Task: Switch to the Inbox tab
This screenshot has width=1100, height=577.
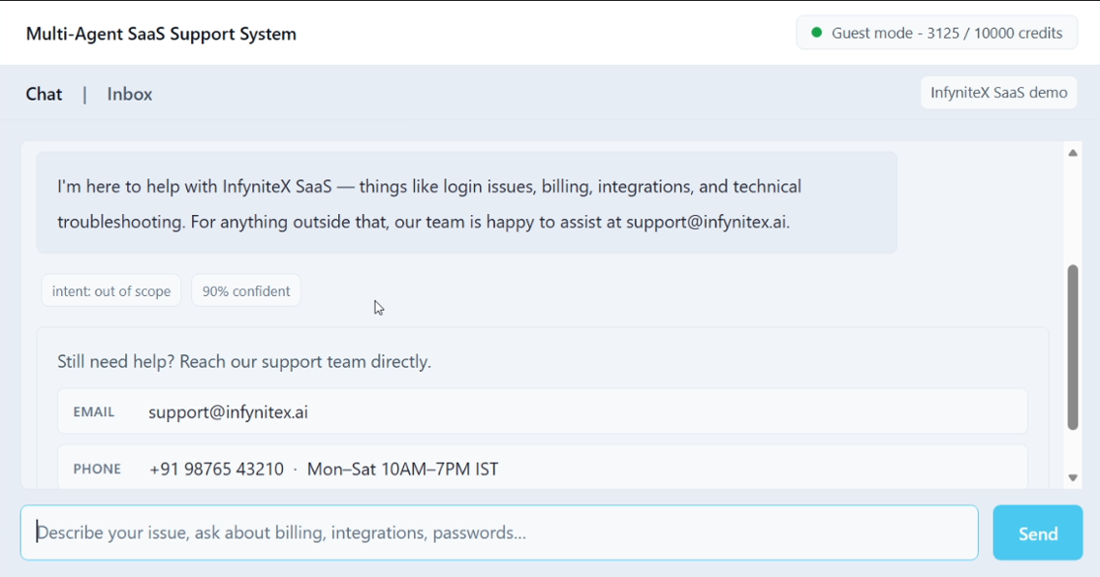Action: click(129, 94)
